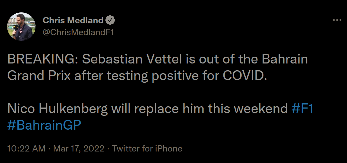Open the #F1 hashtag

click(x=302, y=109)
